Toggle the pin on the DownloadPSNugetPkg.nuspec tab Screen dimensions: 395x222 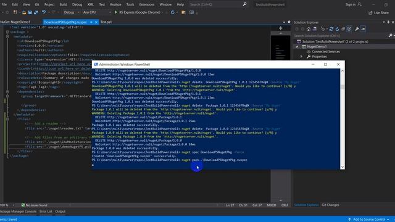tap(91, 22)
